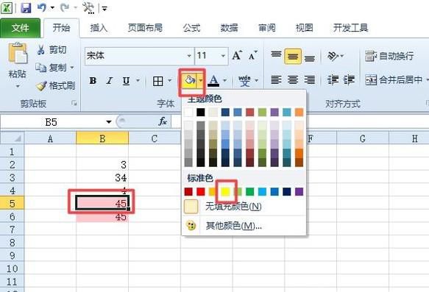Click the Redo arrow icon
Viewport: 429px width, 292px height.
[x=65, y=7]
